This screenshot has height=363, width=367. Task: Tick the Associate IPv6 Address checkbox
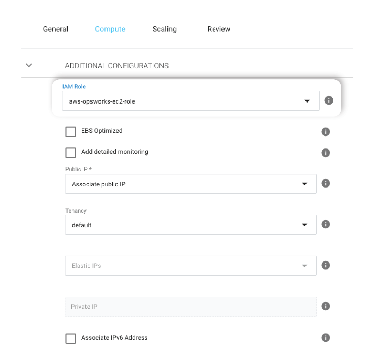(x=71, y=339)
